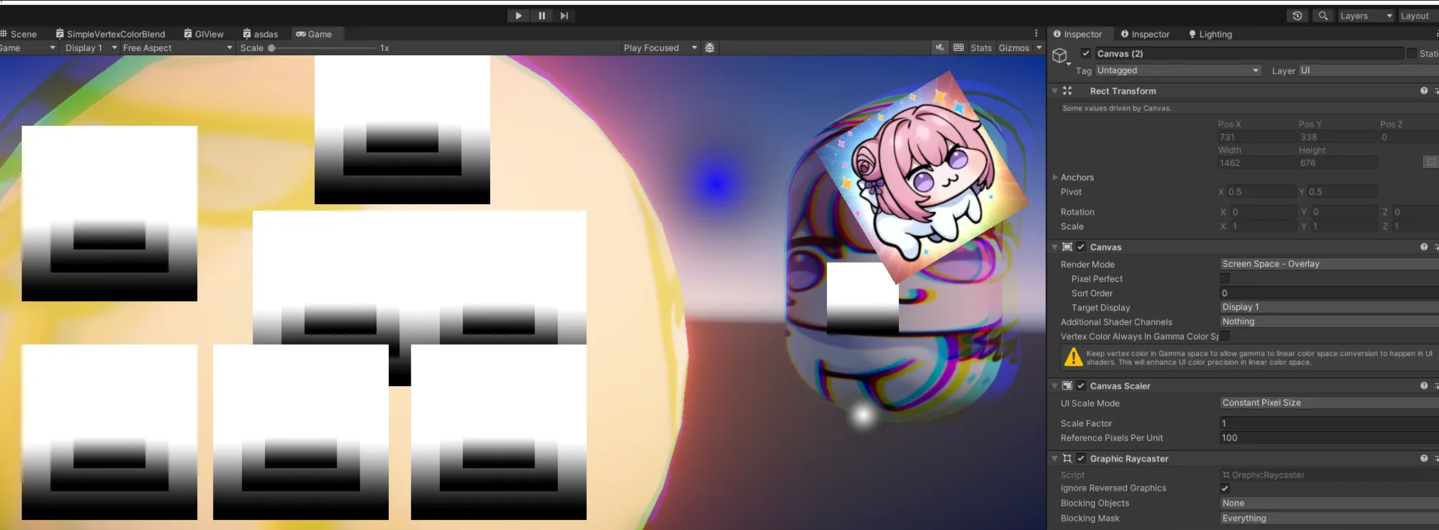
Task: Click the Sort Order field
Action: [x=1330, y=293]
